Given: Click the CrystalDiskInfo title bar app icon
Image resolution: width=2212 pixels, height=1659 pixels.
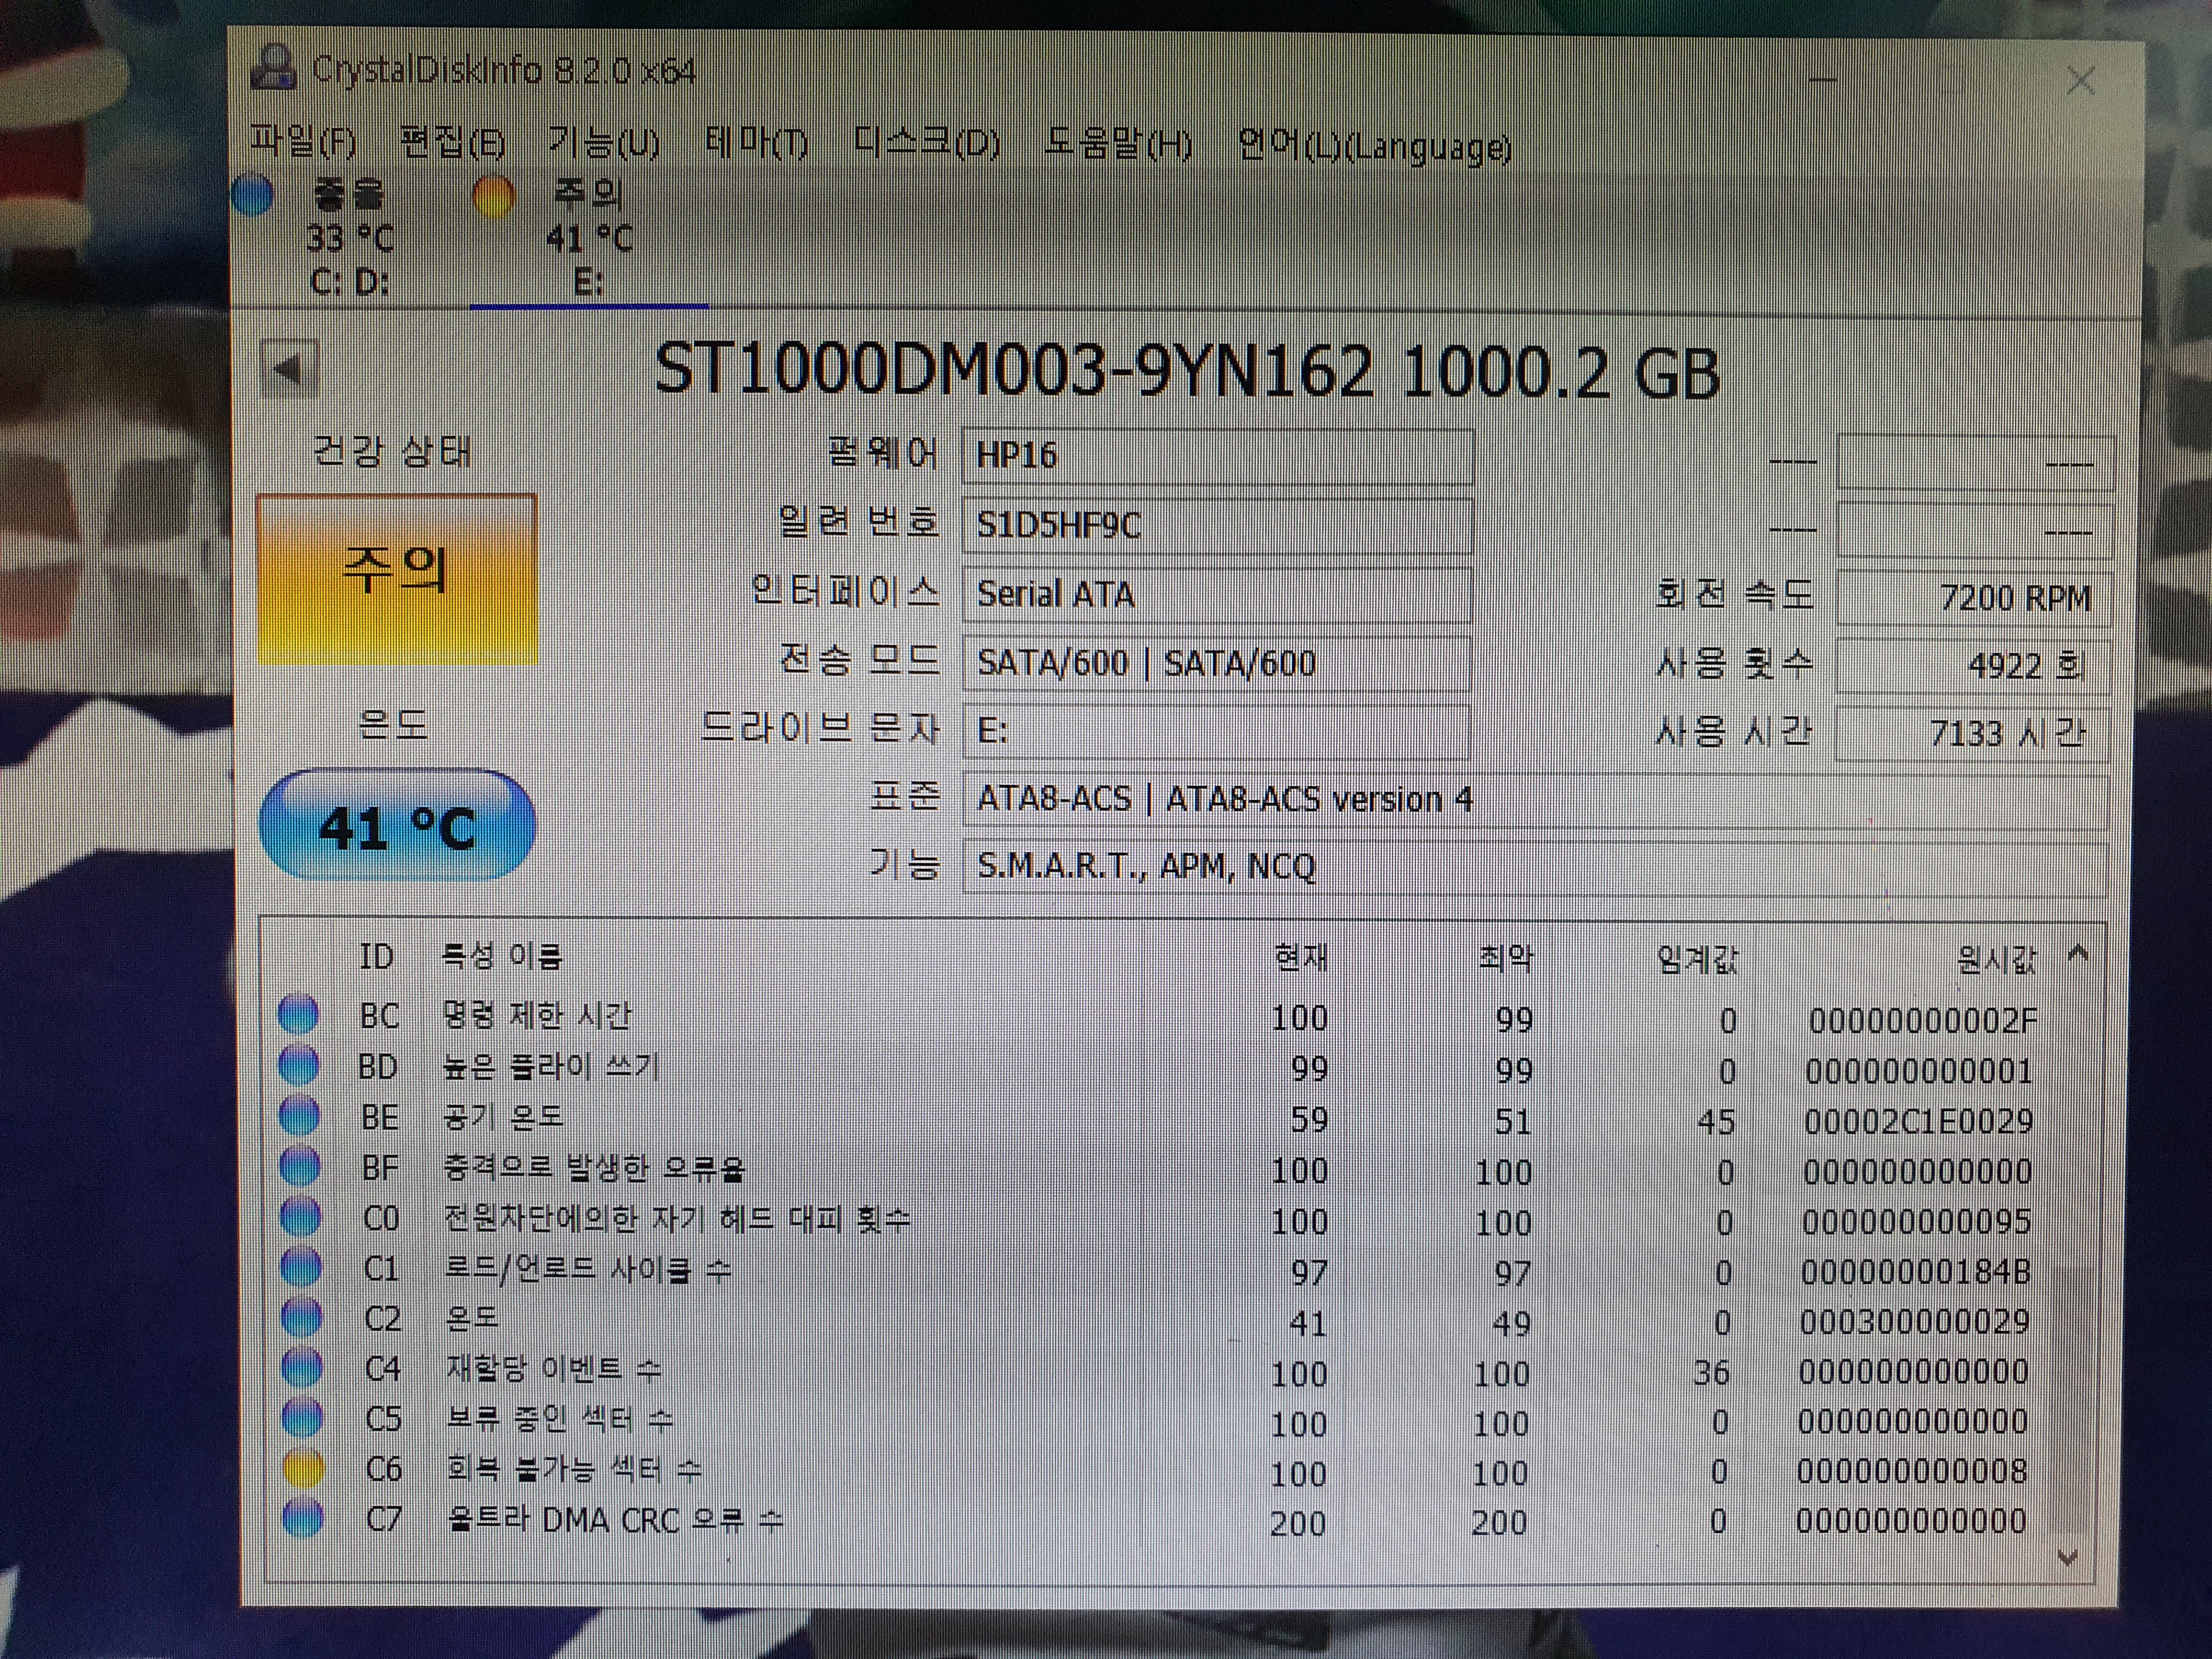Looking at the screenshot, I should pyautogui.click(x=273, y=68).
